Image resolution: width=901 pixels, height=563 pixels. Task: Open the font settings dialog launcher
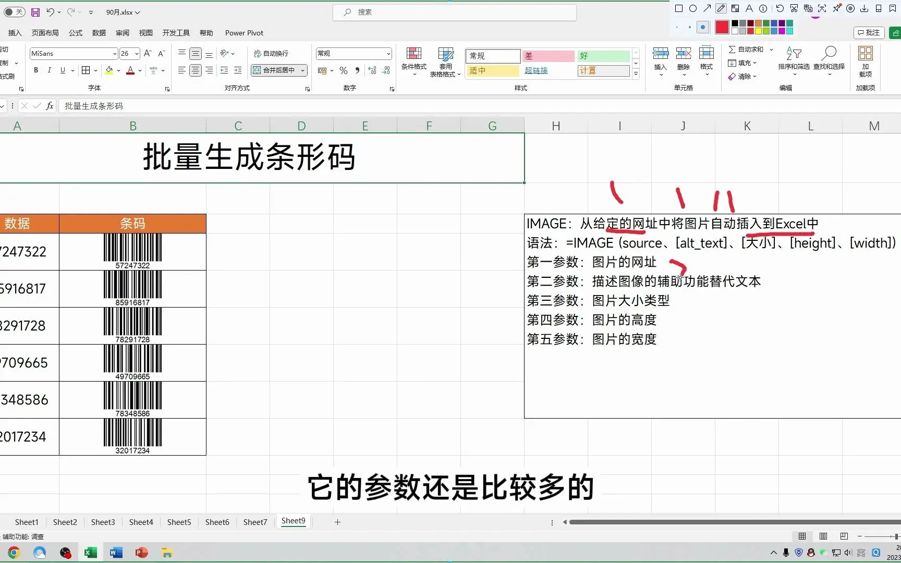pyautogui.click(x=167, y=89)
